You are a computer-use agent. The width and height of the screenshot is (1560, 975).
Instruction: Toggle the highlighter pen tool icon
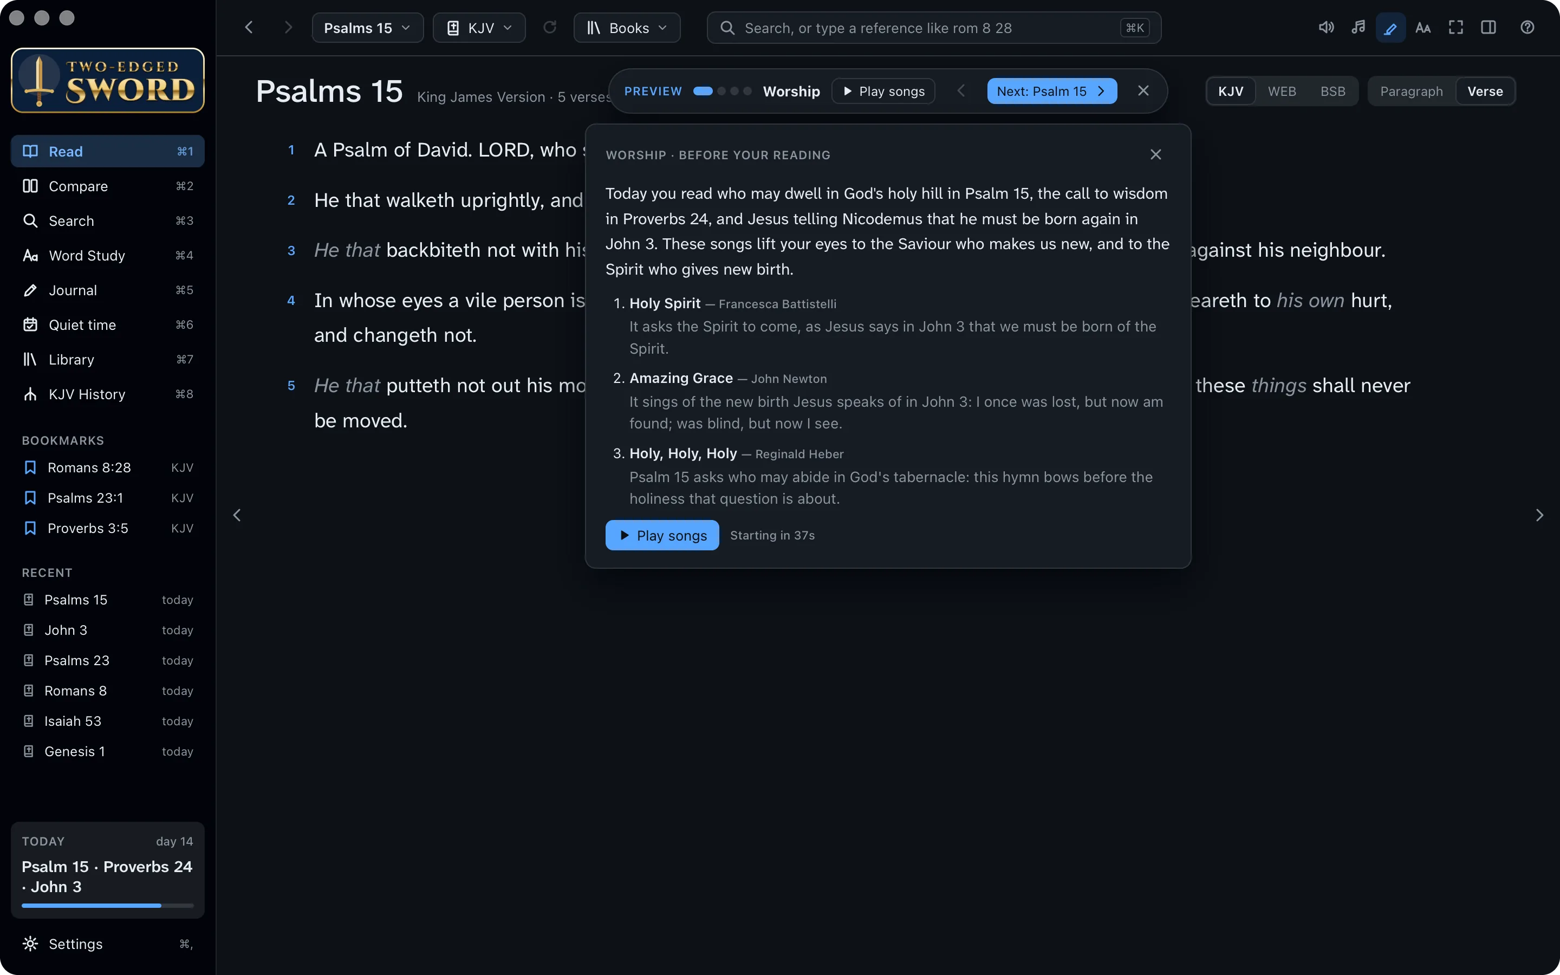click(x=1390, y=28)
